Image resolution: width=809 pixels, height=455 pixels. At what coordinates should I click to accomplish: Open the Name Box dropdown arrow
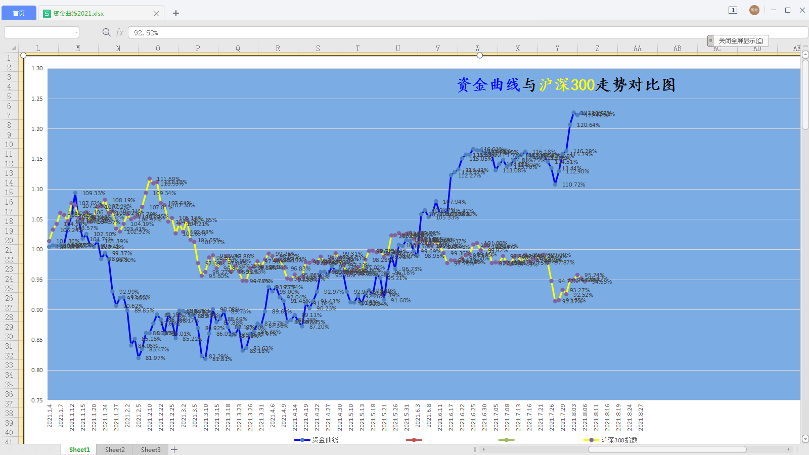(x=76, y=32)
